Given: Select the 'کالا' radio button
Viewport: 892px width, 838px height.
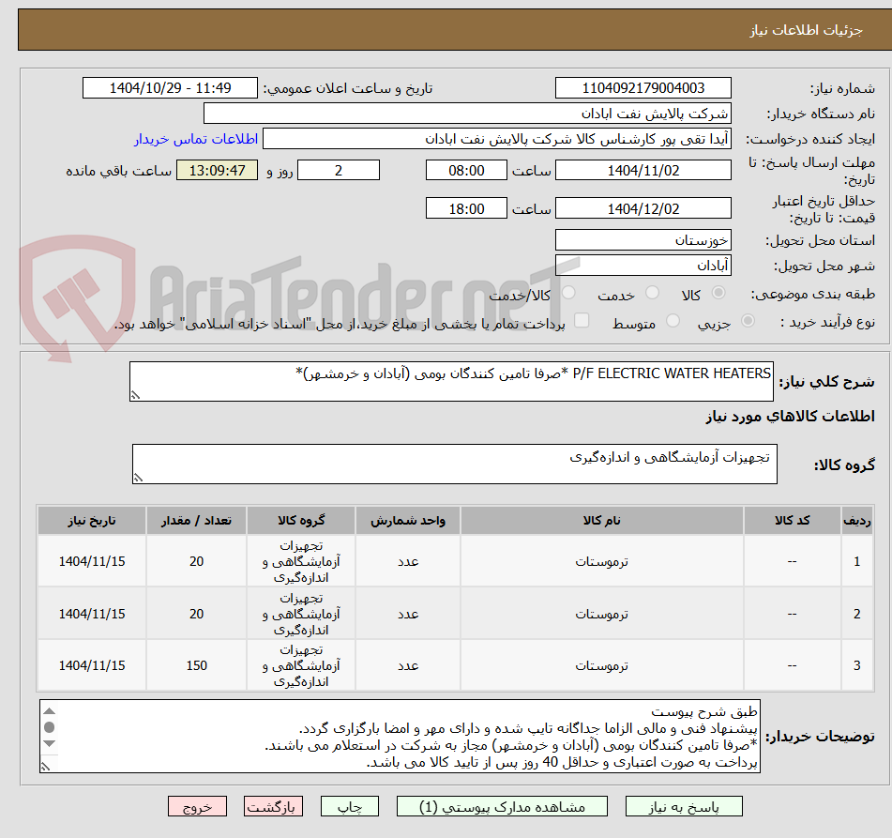Looking at the screenshot, I should pos(718,294).
